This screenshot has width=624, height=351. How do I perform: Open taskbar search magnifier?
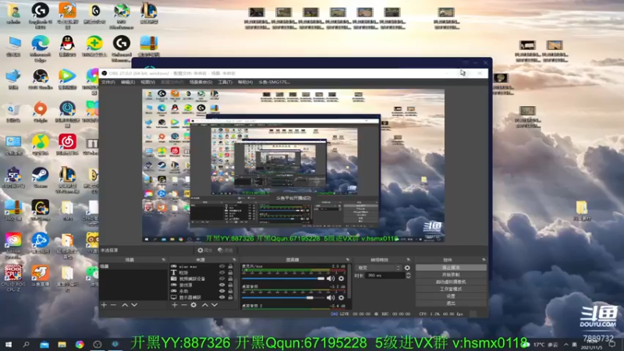point(27,344)
